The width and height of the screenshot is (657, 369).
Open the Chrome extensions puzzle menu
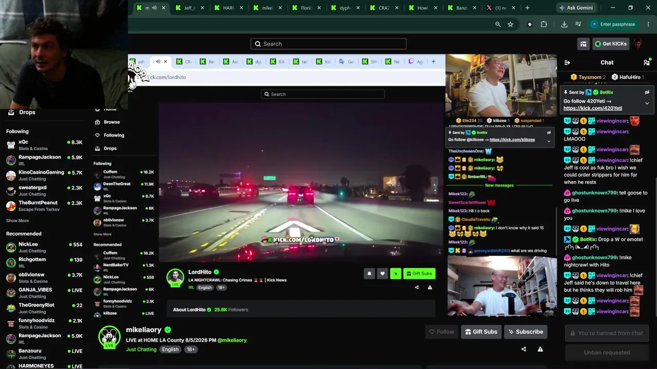click(x=544, y=24)
